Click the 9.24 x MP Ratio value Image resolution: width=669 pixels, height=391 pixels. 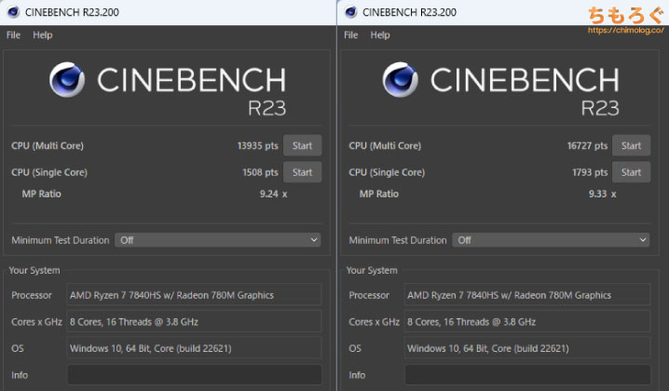tap(274, 194)
